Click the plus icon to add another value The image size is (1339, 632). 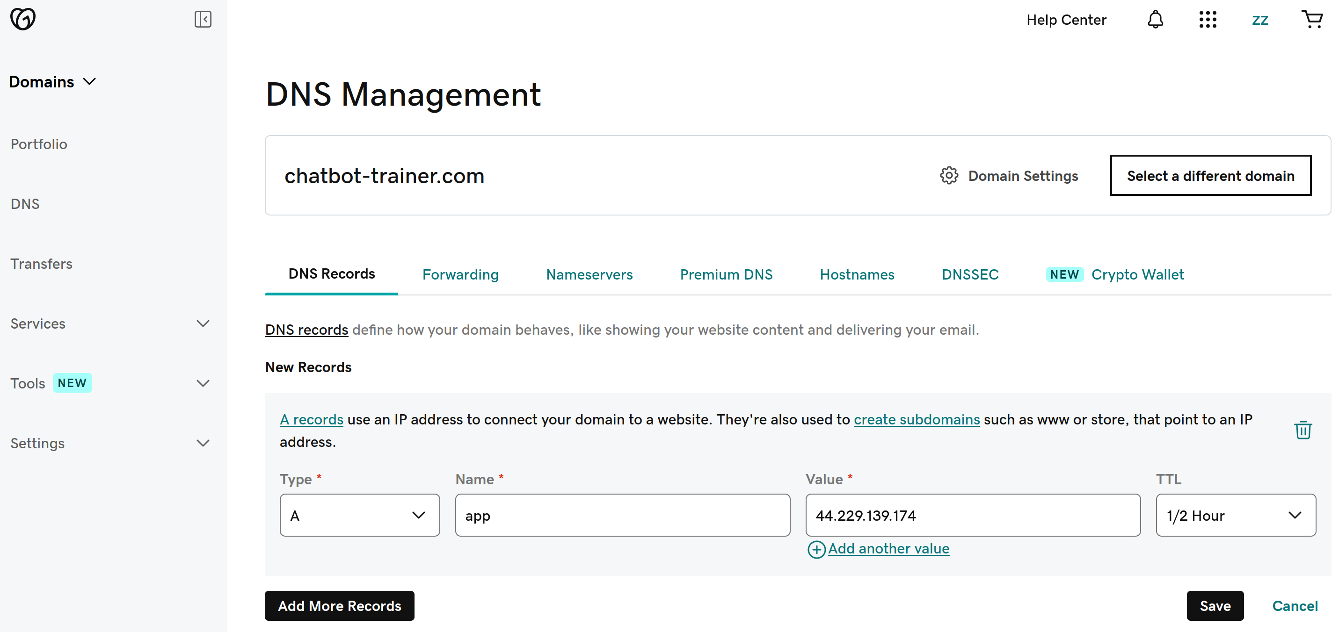[816, 549]
